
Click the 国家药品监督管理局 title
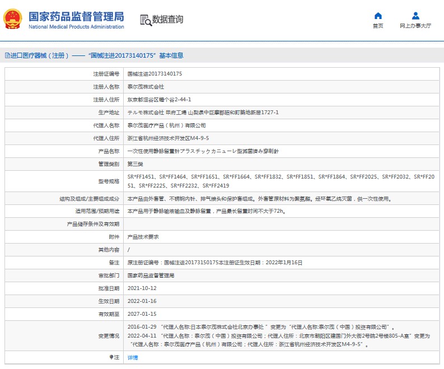pyautogui.click(x=76, y=17)
